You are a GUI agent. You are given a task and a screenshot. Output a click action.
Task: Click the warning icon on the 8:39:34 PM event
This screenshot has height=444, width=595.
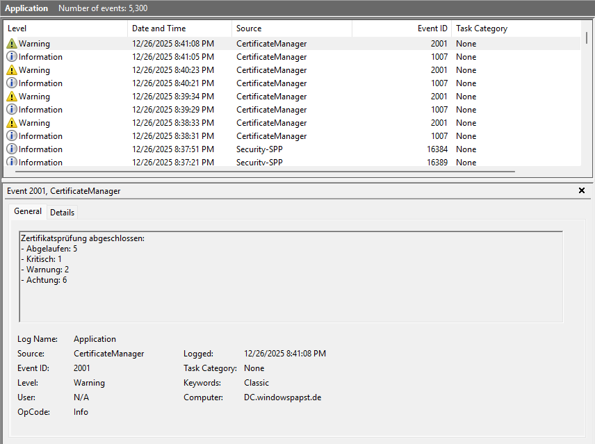click(x=13, y=96)
